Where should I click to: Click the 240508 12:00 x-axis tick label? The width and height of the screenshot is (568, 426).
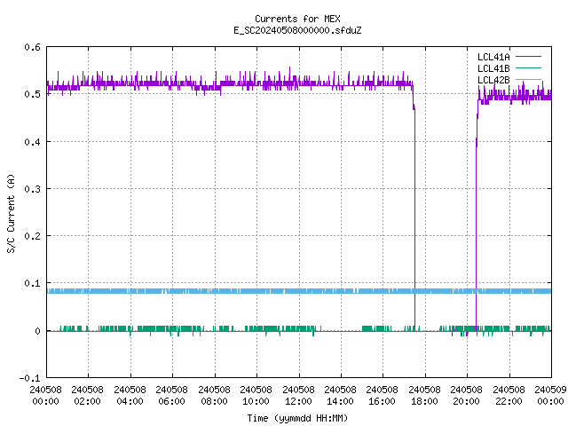[298, 396]
